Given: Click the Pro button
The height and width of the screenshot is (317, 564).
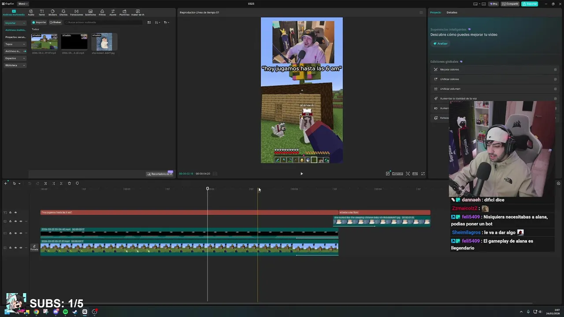Looking at the screenshot, I should click(x=494, y=4).
